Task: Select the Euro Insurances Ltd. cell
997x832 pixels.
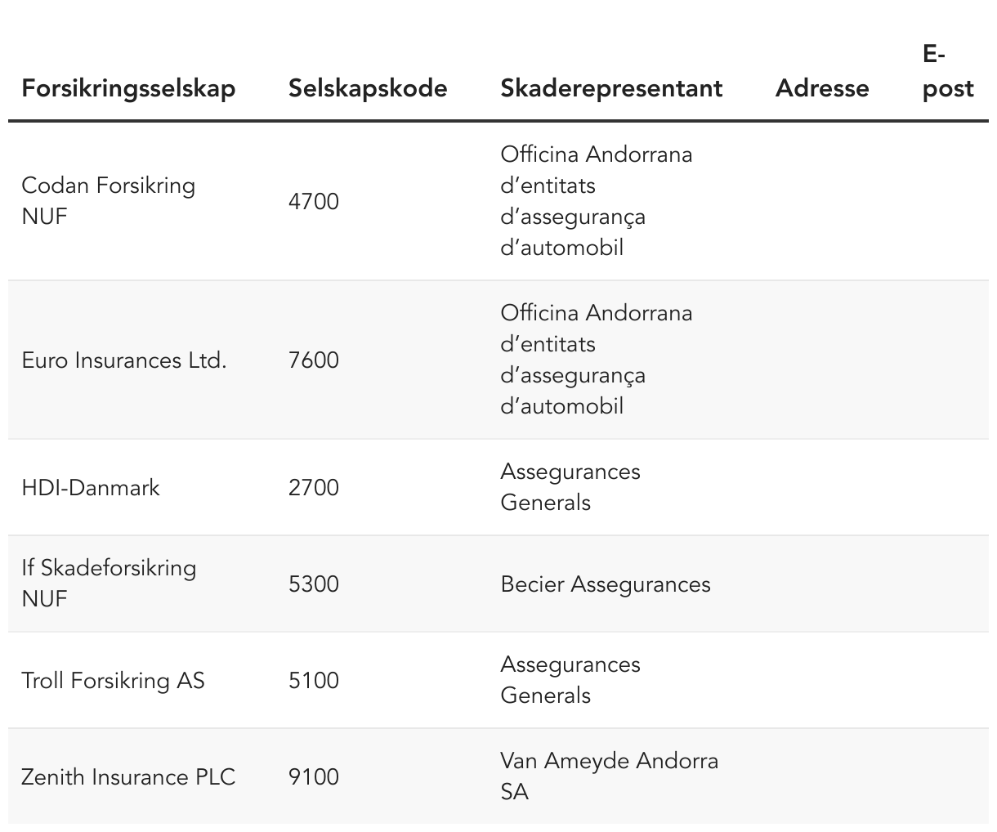Action: [x=124, y=360]
